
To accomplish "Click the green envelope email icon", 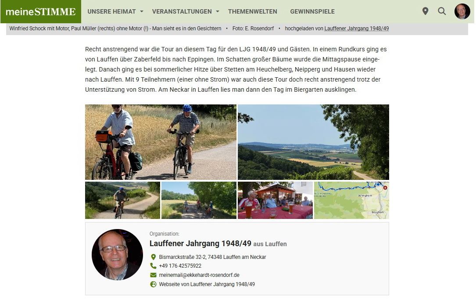I will tap(153, 275).
